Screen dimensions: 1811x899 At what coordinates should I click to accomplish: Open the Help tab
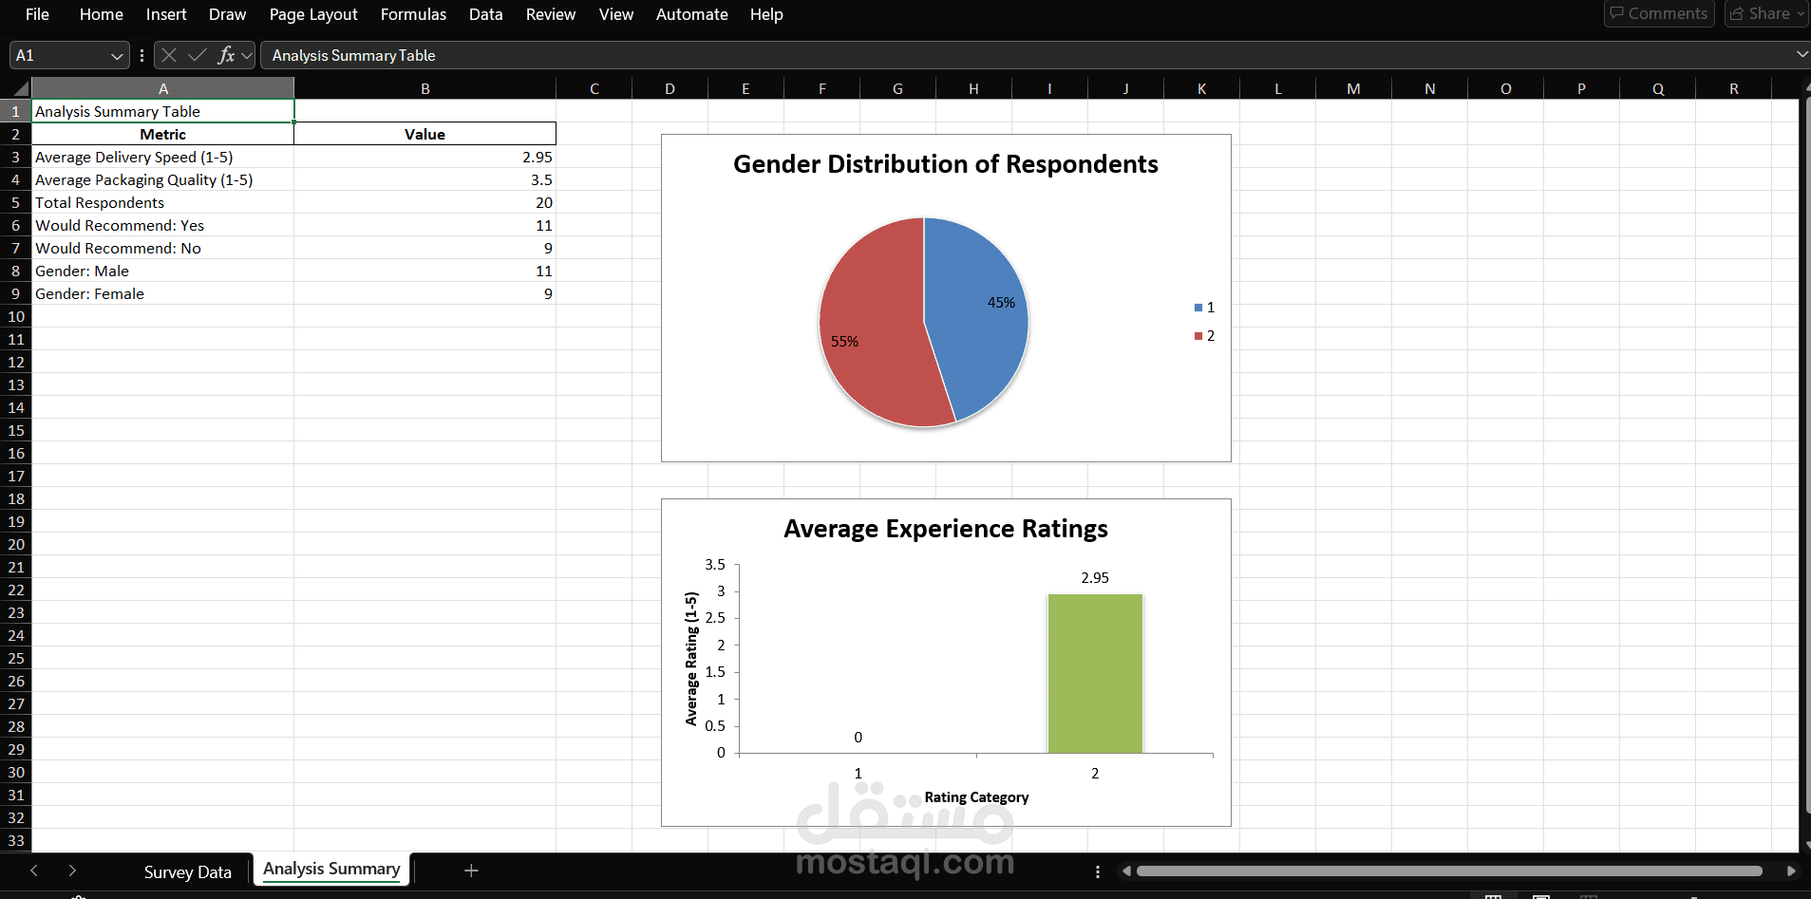pyautogui.click(x=766, y=14)
